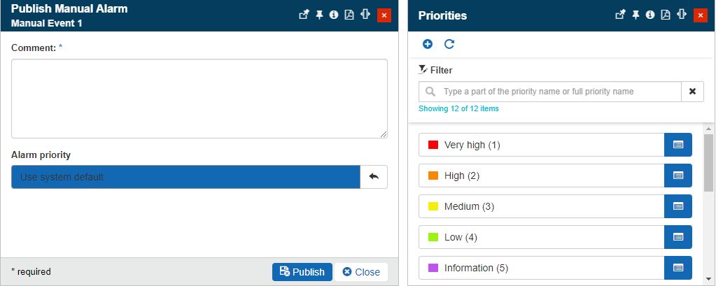Select the High (2) priority item
This screenshot has height=286, width=716.
coord(540,176)
